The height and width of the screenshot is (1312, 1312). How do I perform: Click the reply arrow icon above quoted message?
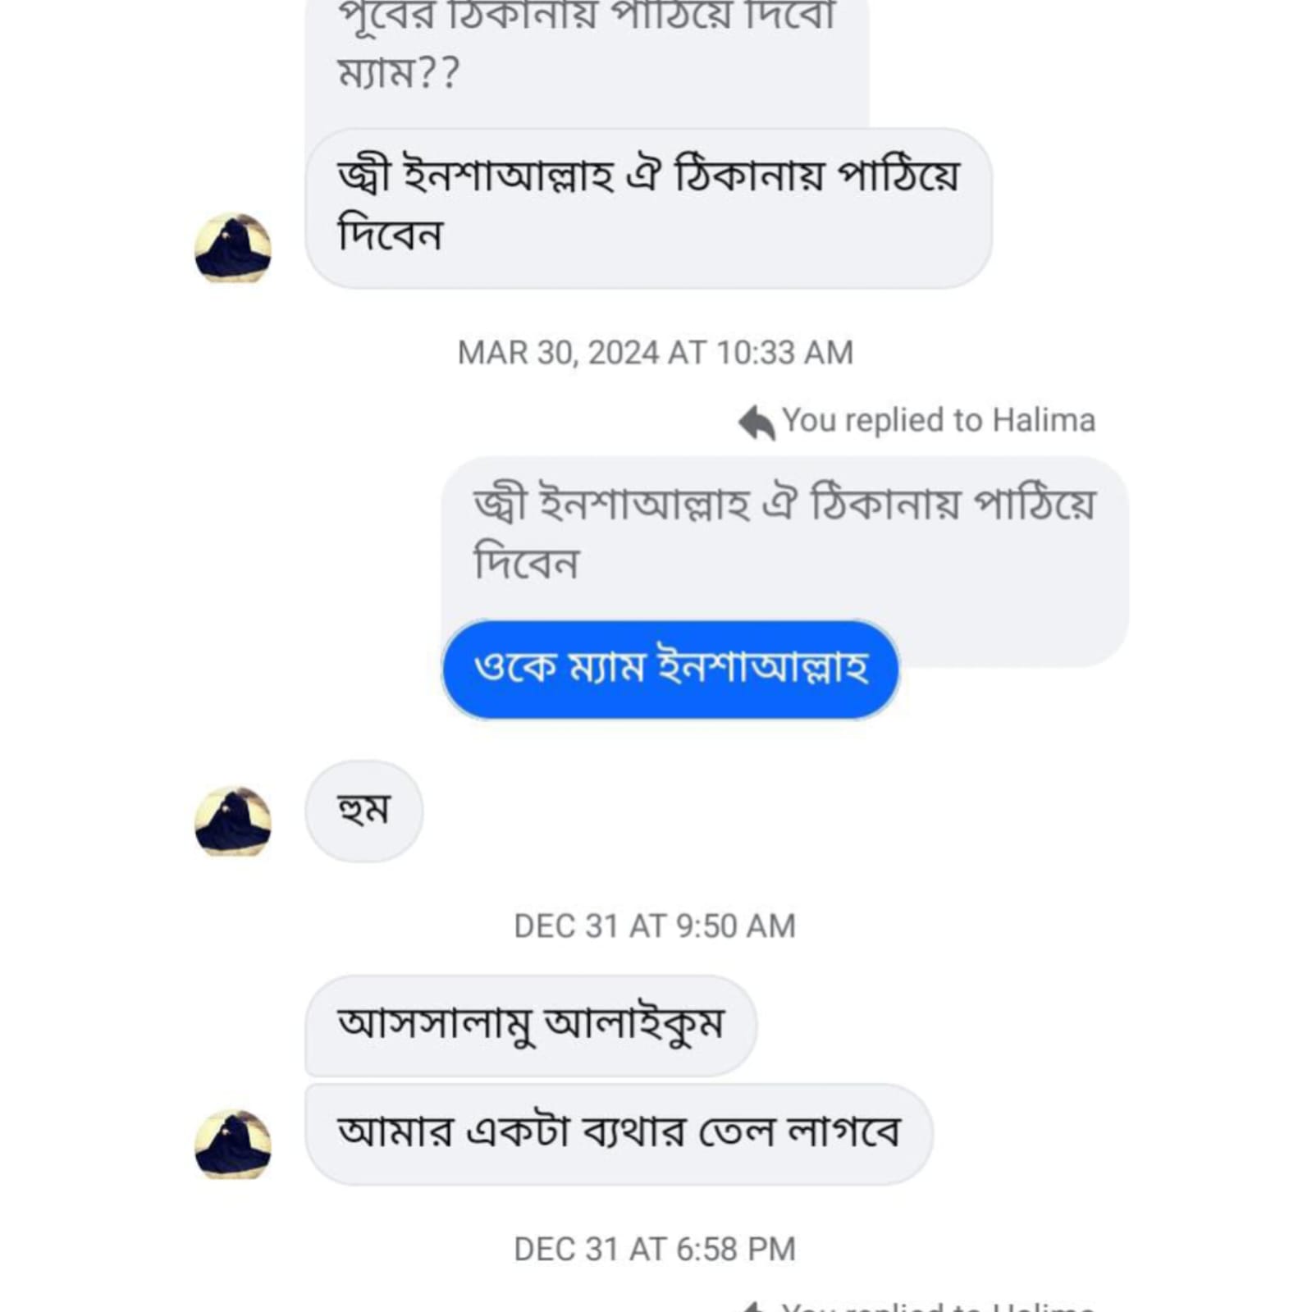pos(756,423)
